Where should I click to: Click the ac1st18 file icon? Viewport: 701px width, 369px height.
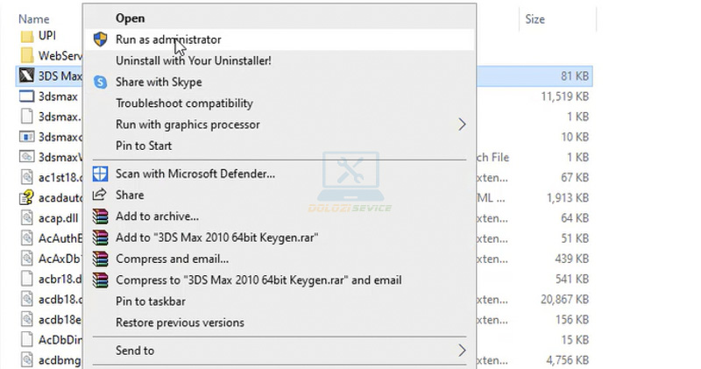coord(27,178)
